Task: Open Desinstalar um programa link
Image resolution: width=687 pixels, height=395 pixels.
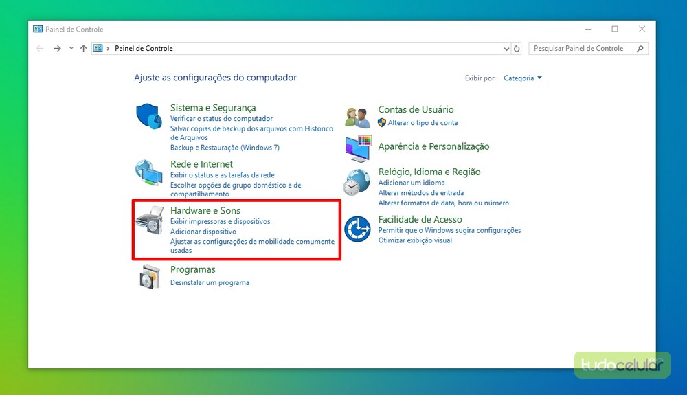Action: point(210,283)
